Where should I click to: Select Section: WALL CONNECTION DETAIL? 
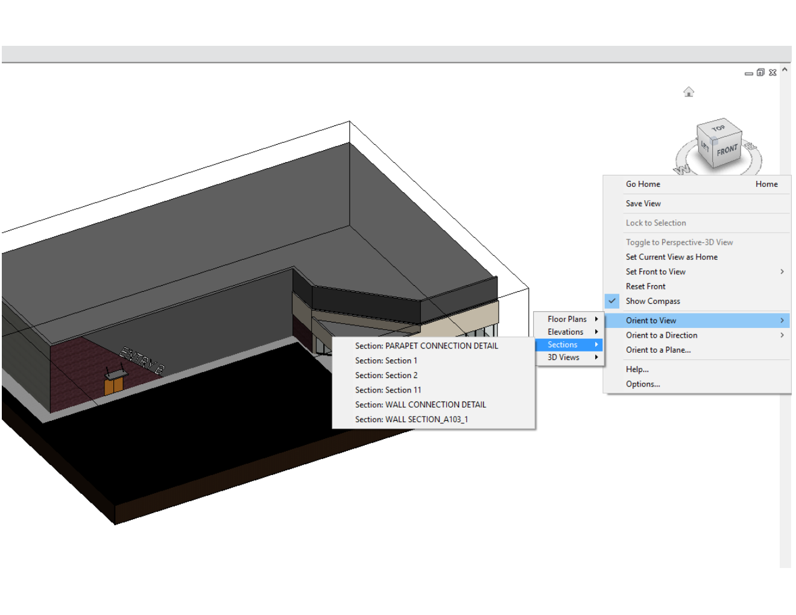(434, 405)
